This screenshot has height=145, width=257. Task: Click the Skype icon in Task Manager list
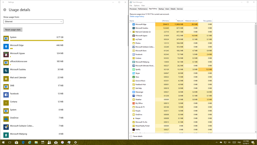click(134, 73)
